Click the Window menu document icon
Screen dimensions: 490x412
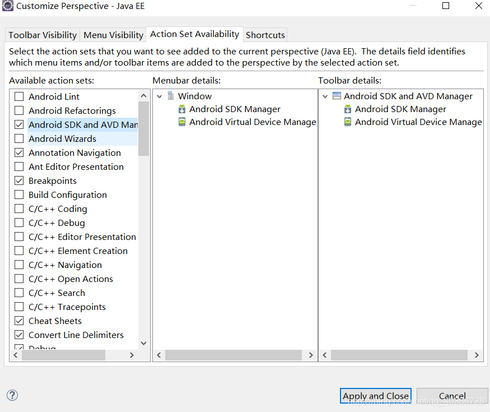[171, 96]
